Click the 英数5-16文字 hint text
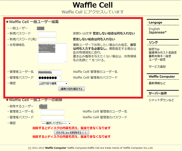This screenshot has height=151, width=182. tap(82, 33)
